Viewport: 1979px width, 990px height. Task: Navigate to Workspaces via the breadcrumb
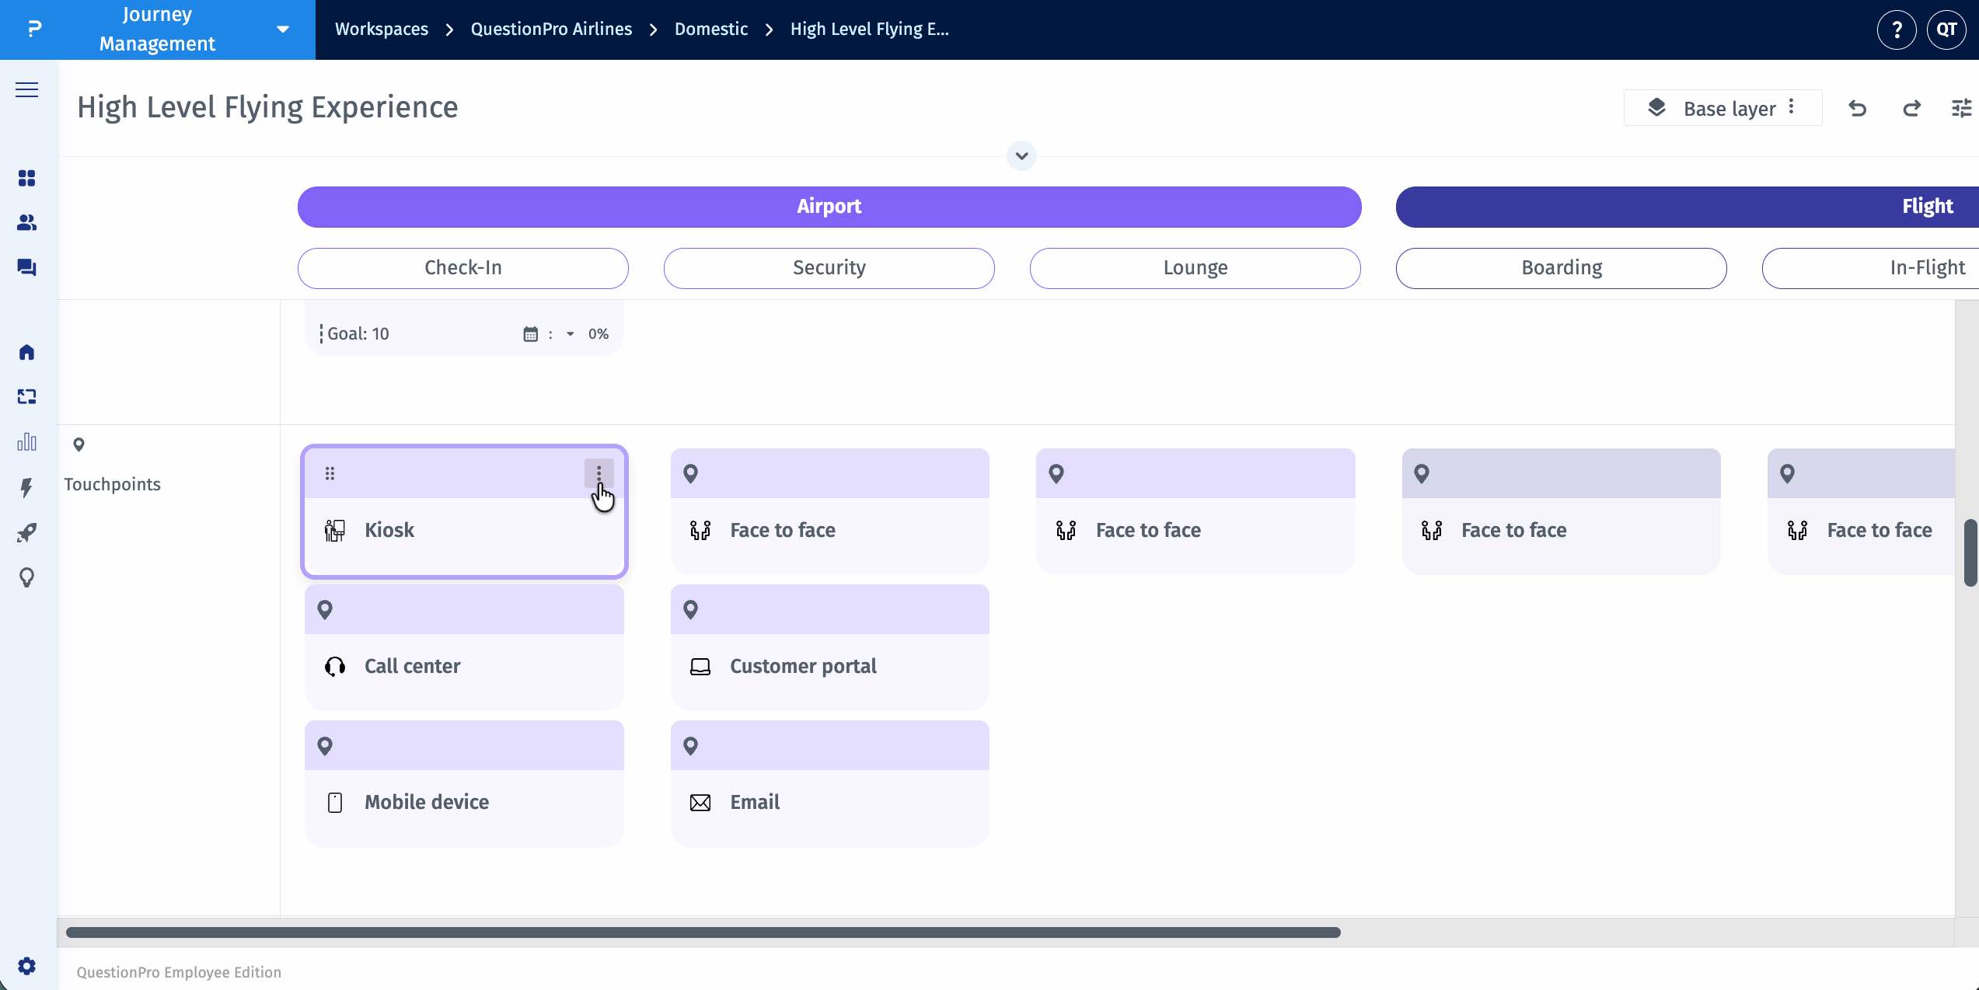(382, 29)
